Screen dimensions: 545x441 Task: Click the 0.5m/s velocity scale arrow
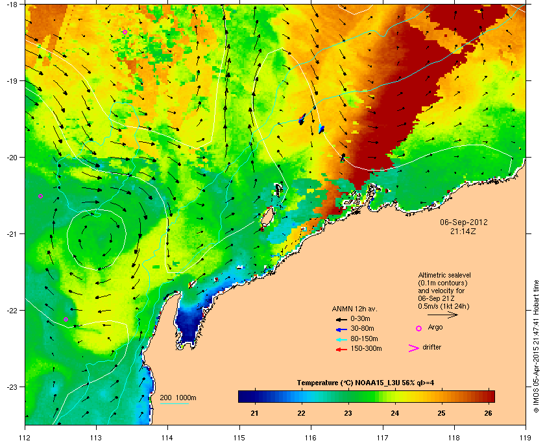pyautogui.click(x=442, y=315)
